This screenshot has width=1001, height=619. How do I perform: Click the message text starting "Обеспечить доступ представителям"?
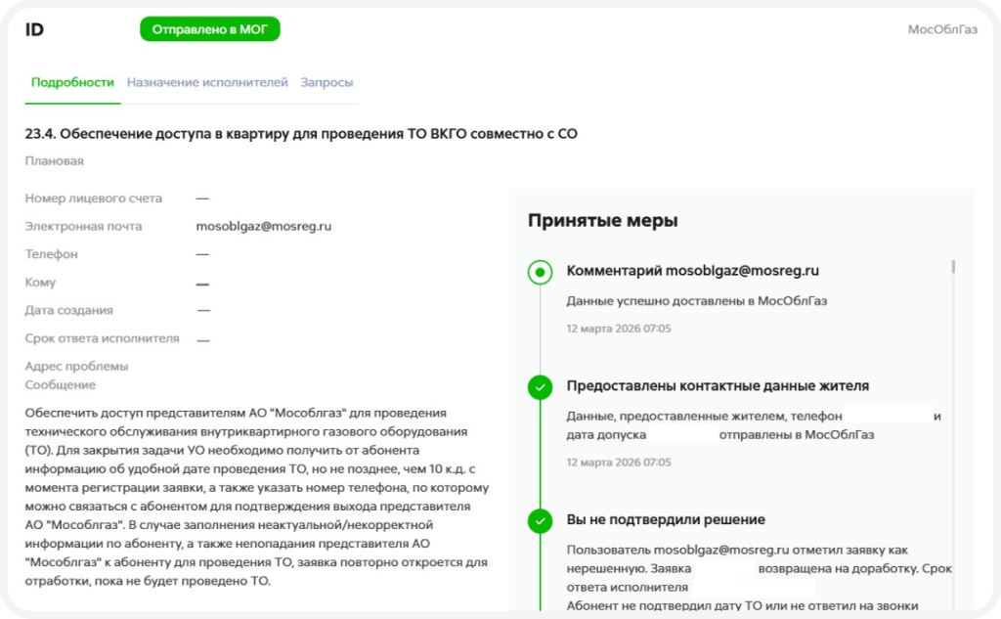point(256,497)
